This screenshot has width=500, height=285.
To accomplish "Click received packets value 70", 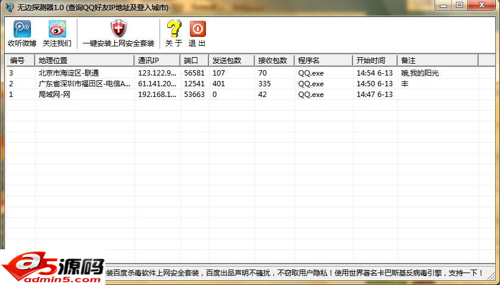I will pos(262,73).
